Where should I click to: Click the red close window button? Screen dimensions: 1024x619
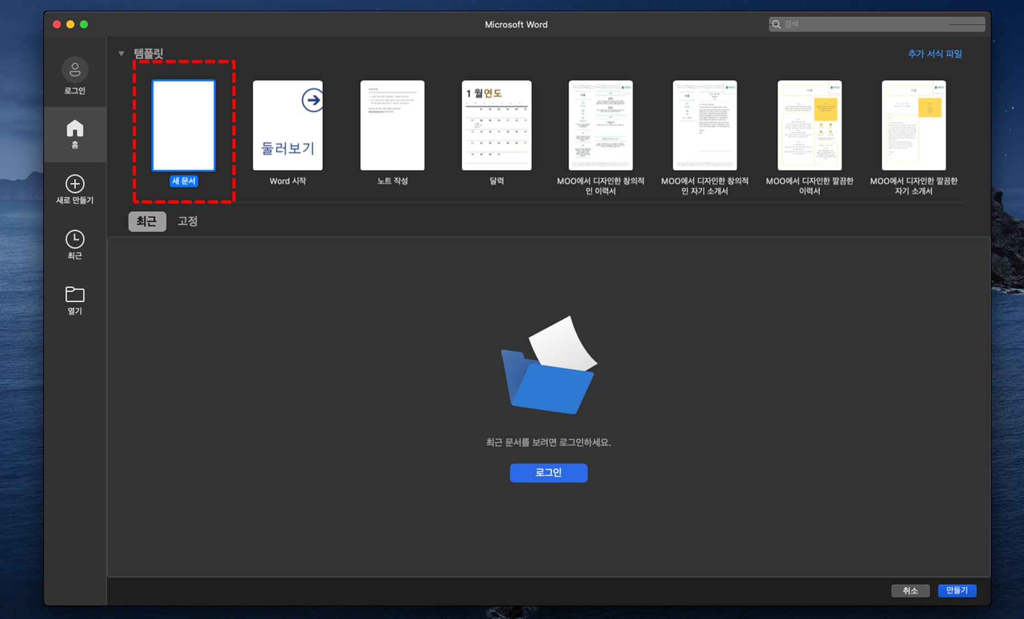[x=57, y=24]
